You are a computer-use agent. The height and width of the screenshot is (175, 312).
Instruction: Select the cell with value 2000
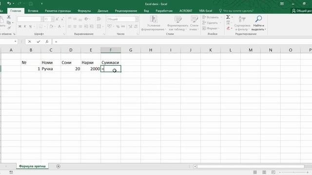91,69
